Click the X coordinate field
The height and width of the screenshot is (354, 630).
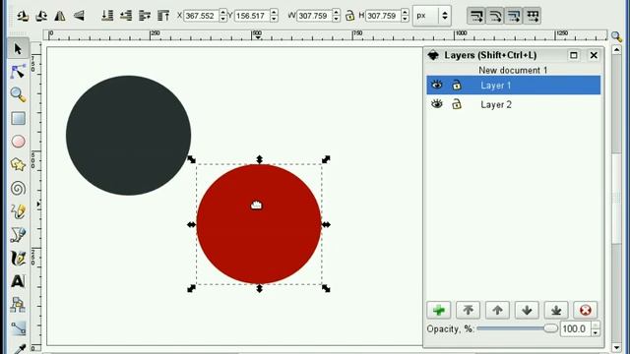coord(201,16)
